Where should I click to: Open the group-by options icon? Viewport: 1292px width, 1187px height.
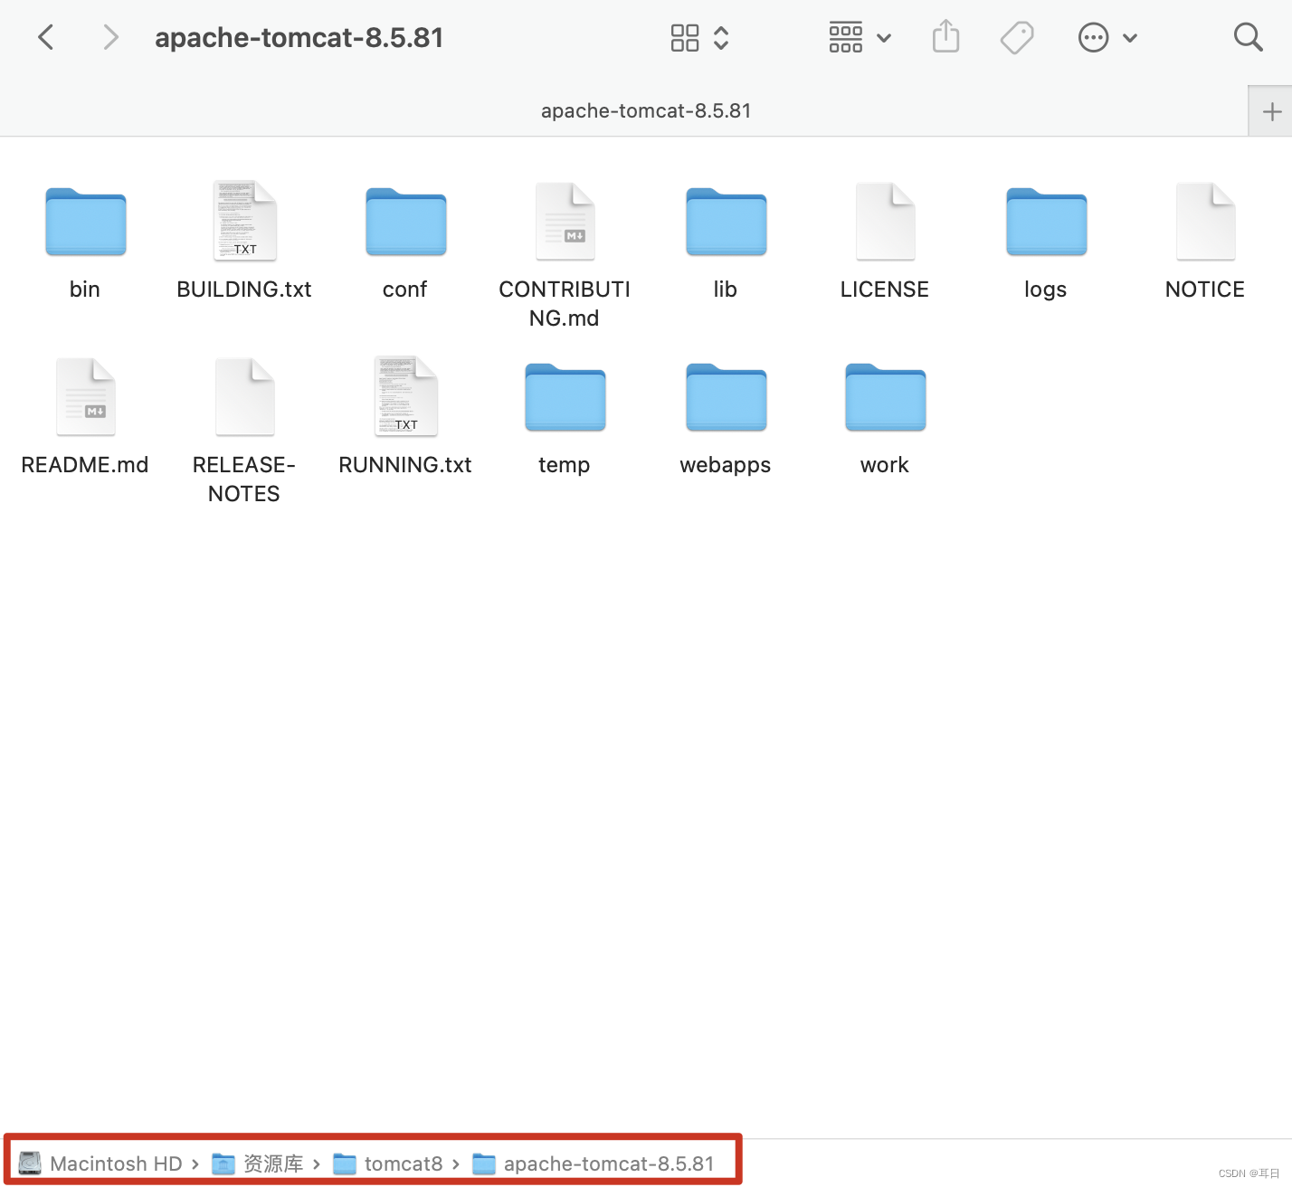click(x=846, y=38)
